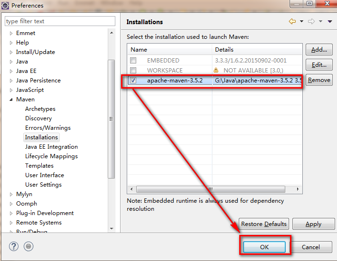
Task: Expand the Emmet tree node
Action: point(11,33)
